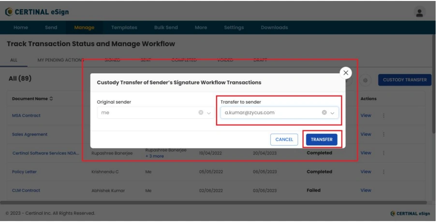Open the Send menu

tap(51, 28)
